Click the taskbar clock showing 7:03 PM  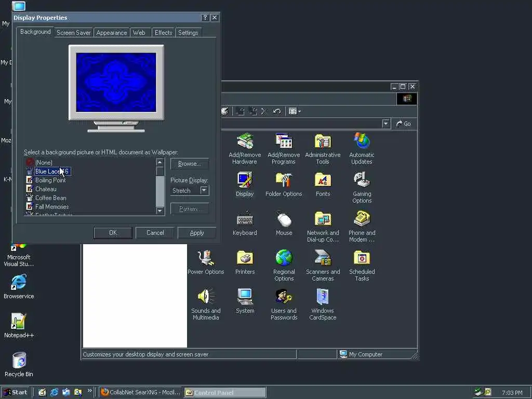coord(512,393)
